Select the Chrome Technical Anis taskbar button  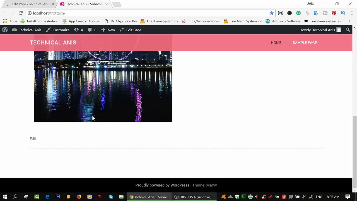point(149,197)
